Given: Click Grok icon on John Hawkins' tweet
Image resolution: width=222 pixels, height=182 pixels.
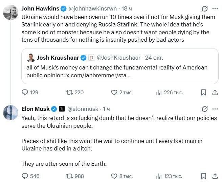Looking at the screenshot, I should [x=205, y=9].
